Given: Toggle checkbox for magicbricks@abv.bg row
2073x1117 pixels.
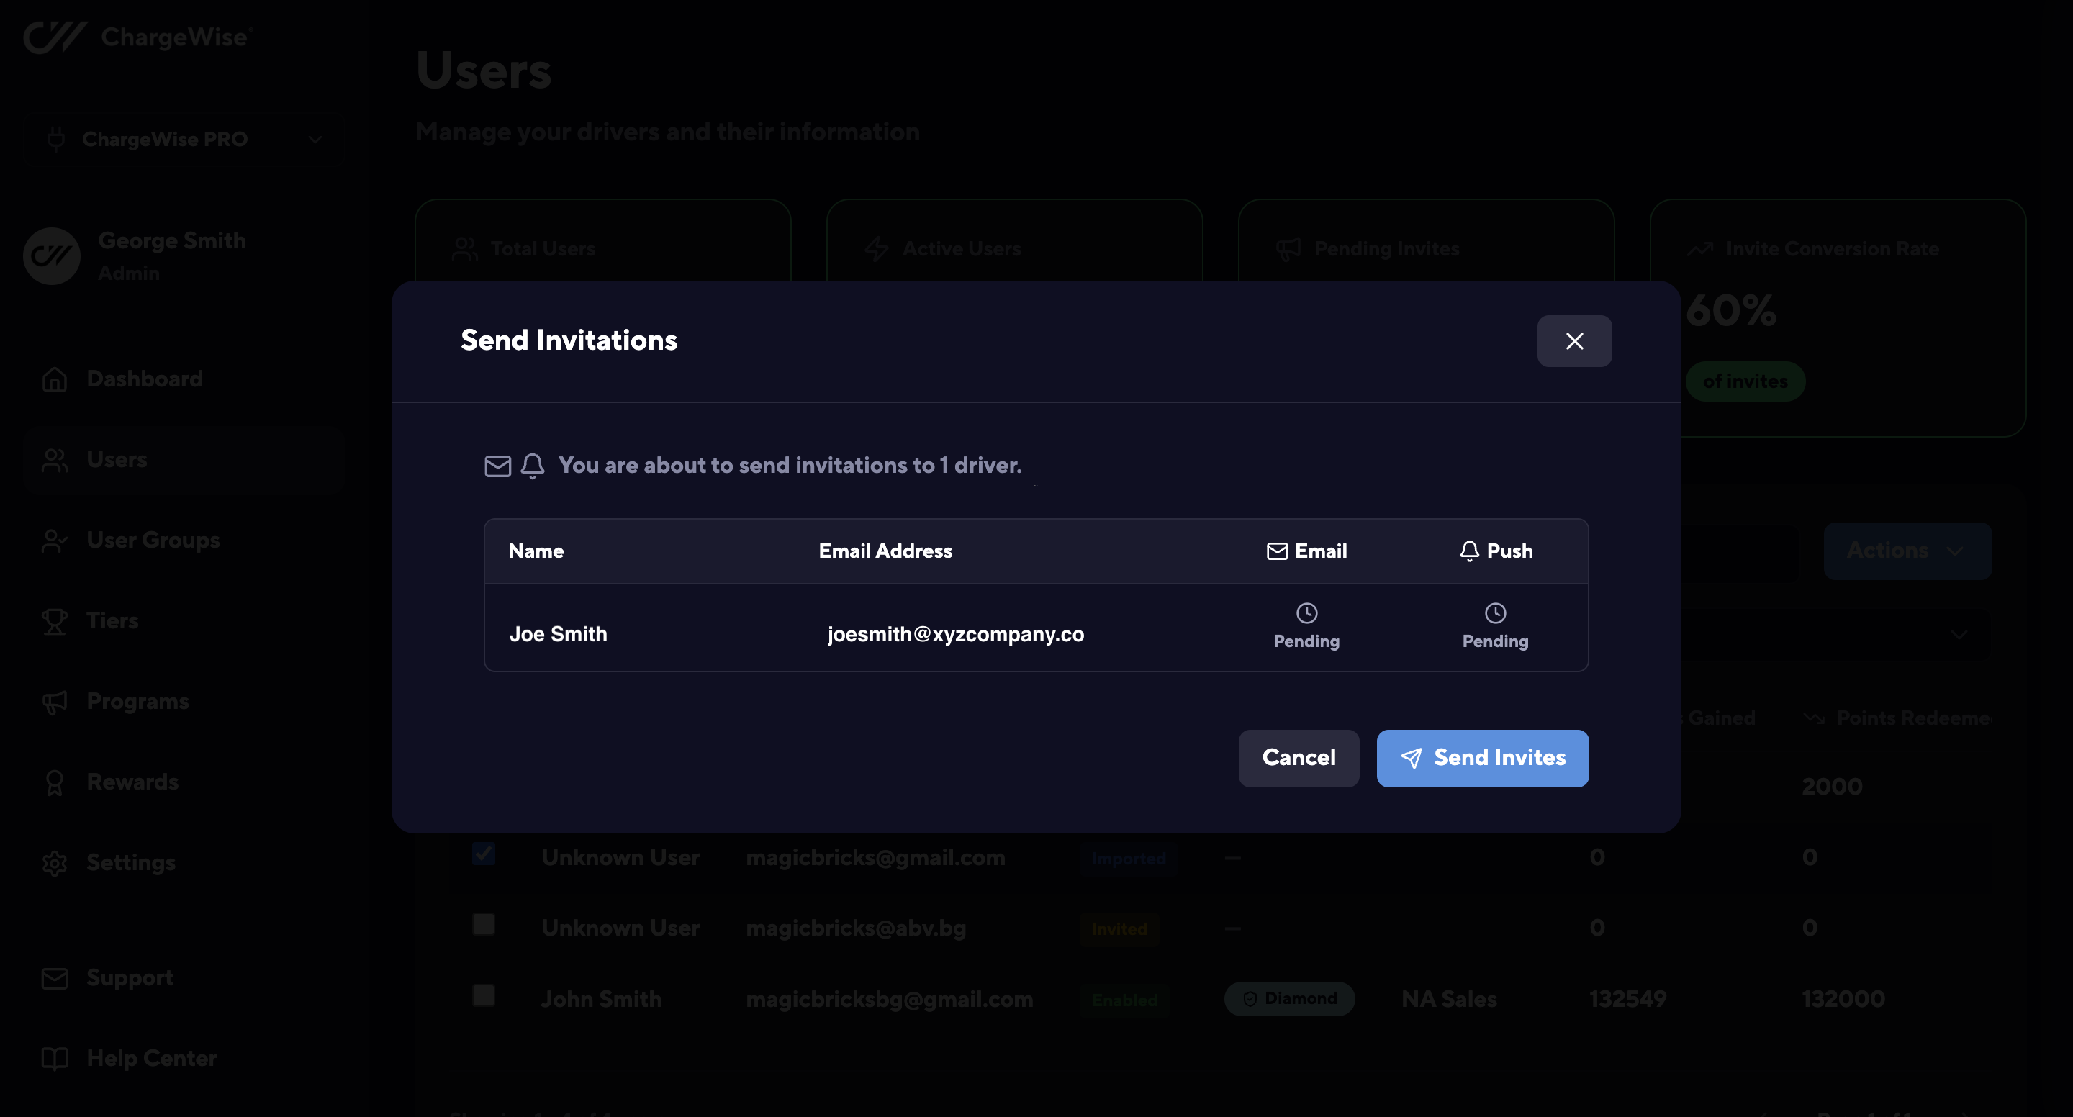Looking at the screenshot, I should (x=484, y=925).
